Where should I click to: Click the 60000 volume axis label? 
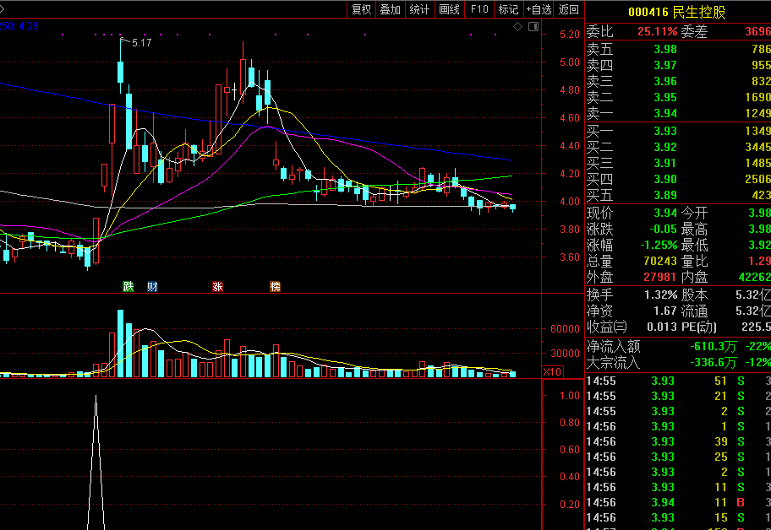[565, 329]
